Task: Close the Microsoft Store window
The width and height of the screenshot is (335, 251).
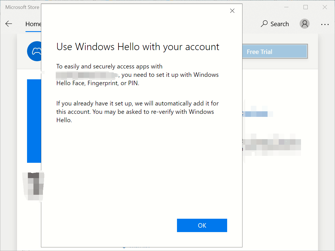Action: pos(325,7)
